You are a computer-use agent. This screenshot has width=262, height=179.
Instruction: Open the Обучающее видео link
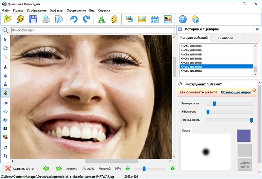tap(236, 92)
